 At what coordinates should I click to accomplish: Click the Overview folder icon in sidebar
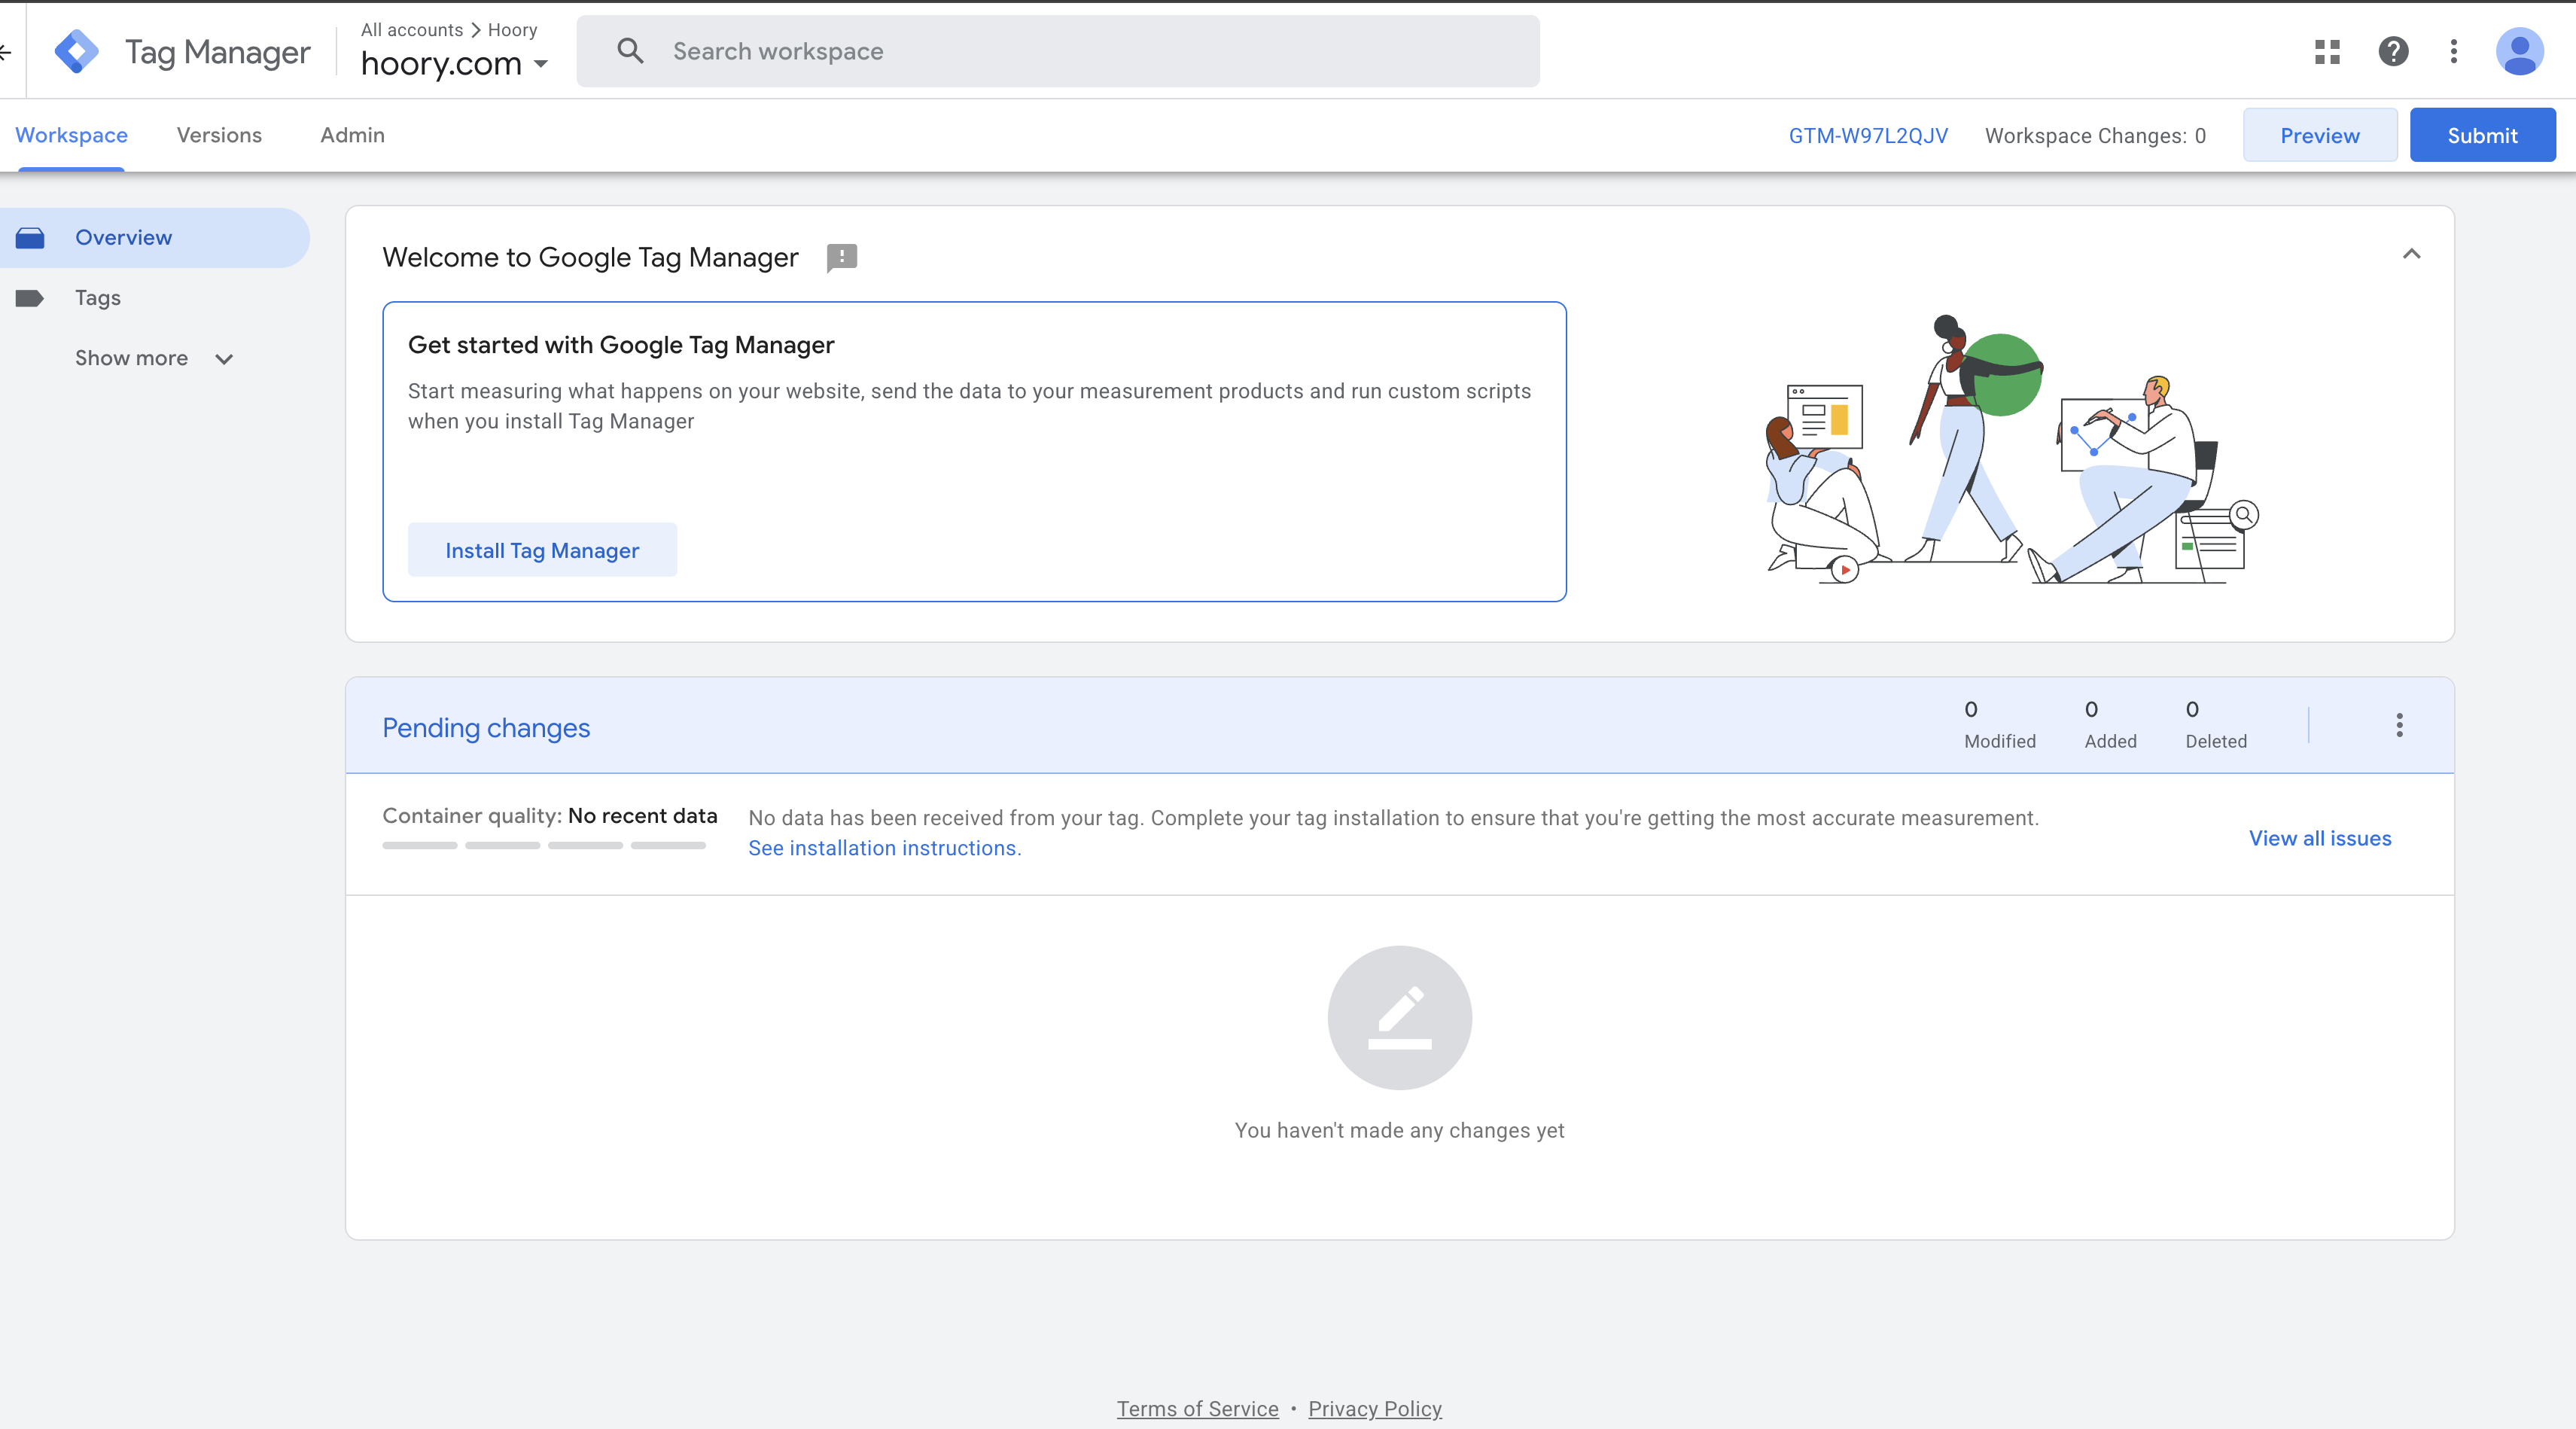click(30, 238)
